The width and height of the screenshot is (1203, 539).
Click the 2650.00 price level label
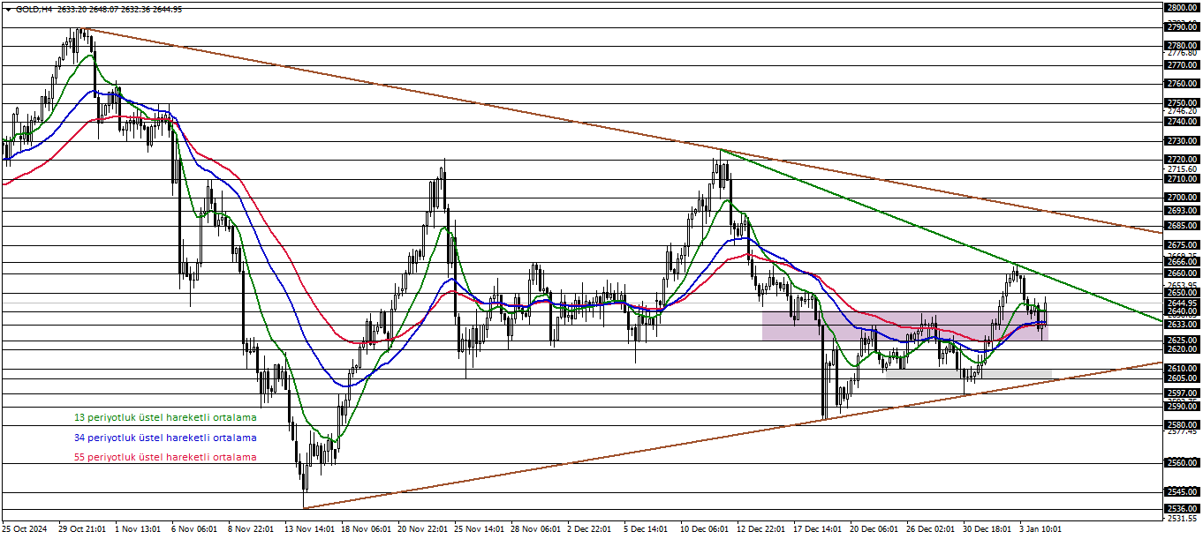[1182, 292]
